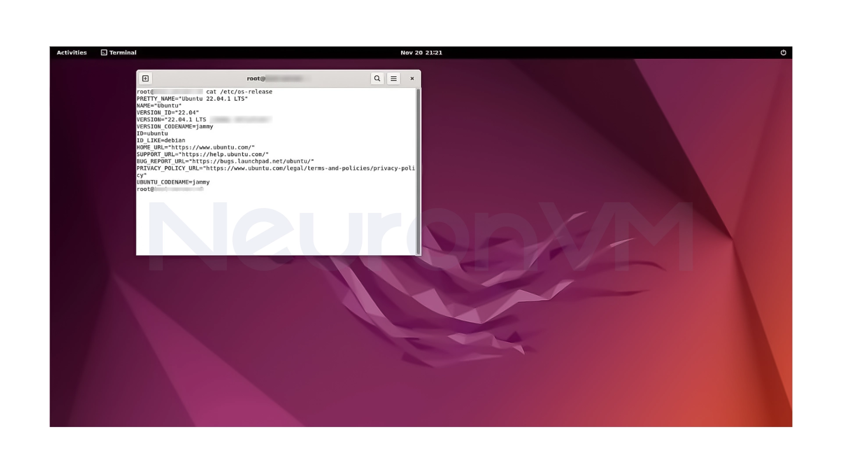Click the Terminal label in the top bar

[x=122, y=52]
